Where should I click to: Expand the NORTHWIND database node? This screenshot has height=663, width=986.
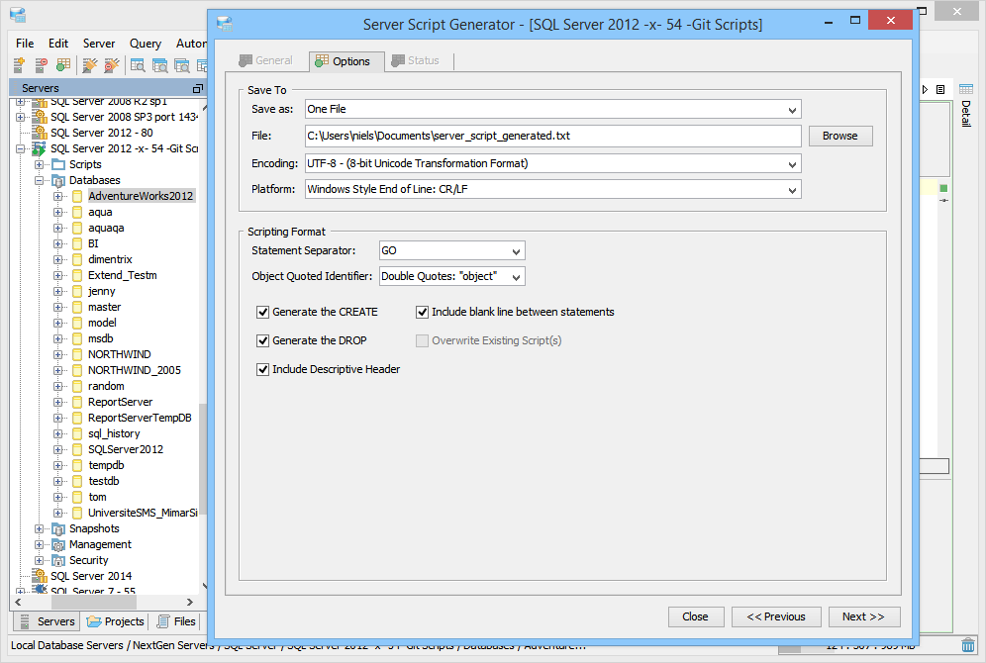(x=57, y=354)
